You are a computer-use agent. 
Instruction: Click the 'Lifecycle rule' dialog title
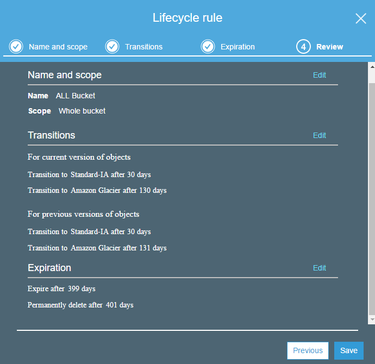(187, 18)
